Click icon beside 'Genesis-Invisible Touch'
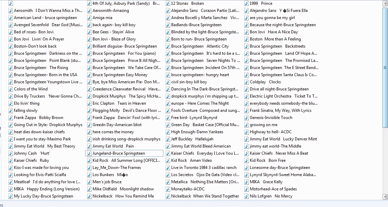Screen dimensions: 388x207 [246, 118]
